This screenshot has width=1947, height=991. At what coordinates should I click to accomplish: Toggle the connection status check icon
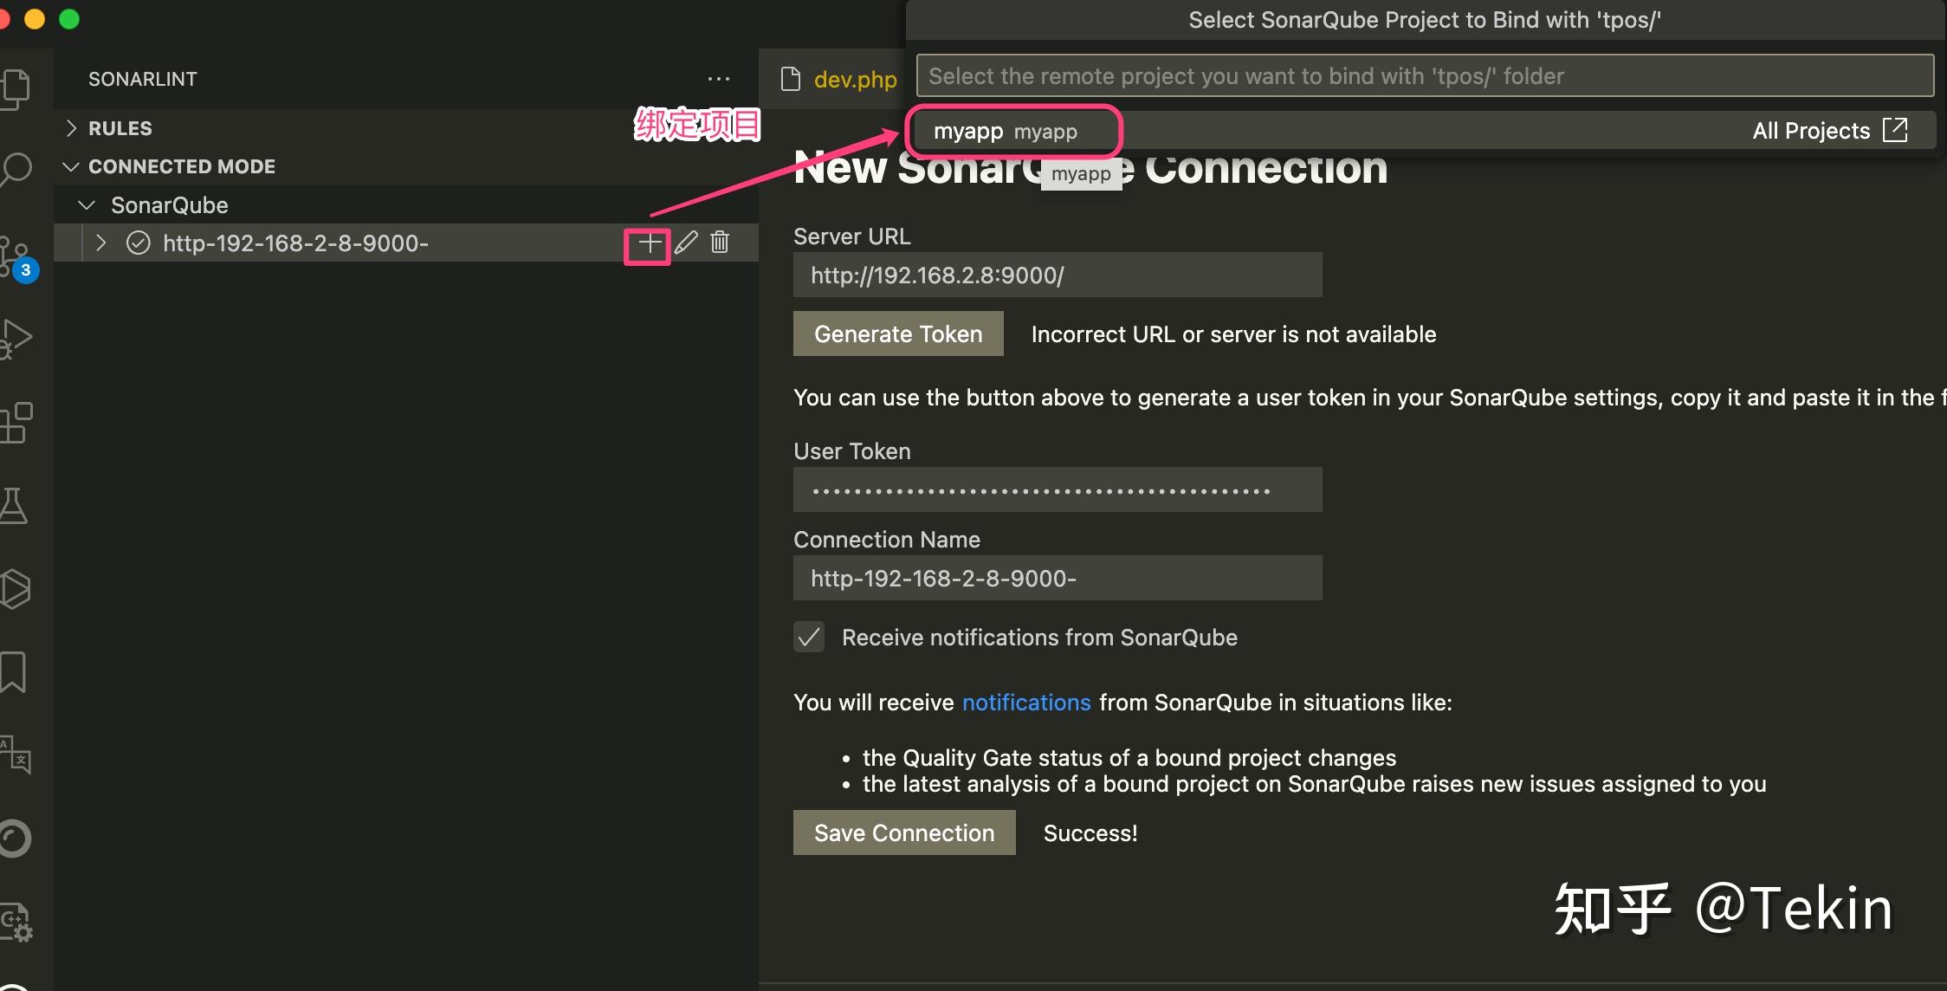pos(139,243)
